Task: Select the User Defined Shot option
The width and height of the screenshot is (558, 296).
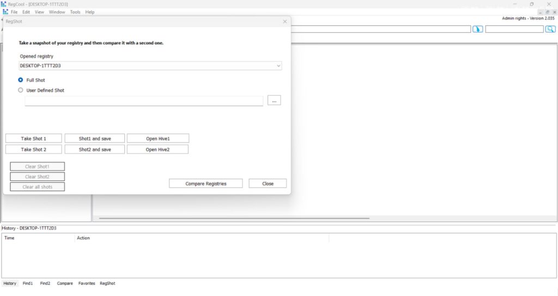Action: (21, 90)
